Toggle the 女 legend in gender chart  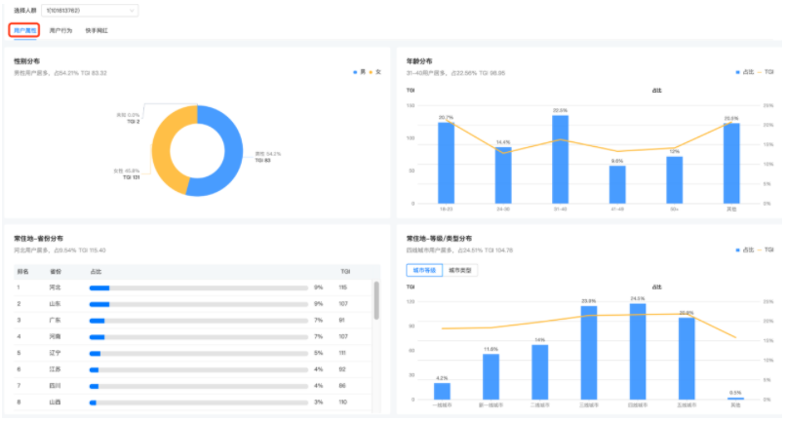click(375, 71)
